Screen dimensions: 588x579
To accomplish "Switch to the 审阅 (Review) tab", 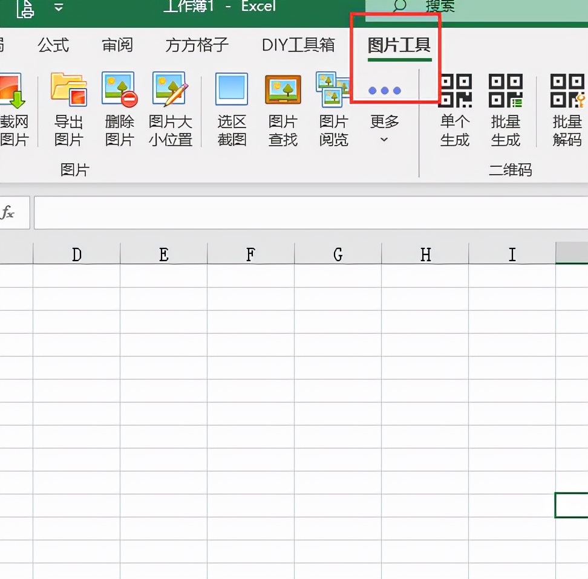I will point(117,45).
